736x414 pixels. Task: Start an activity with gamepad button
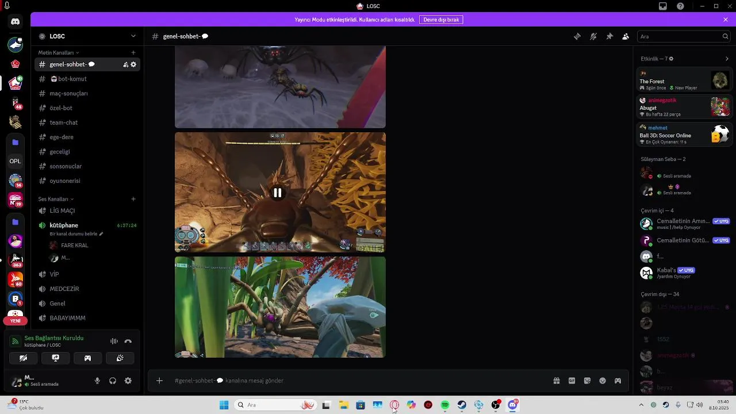(x=87, y=358)
